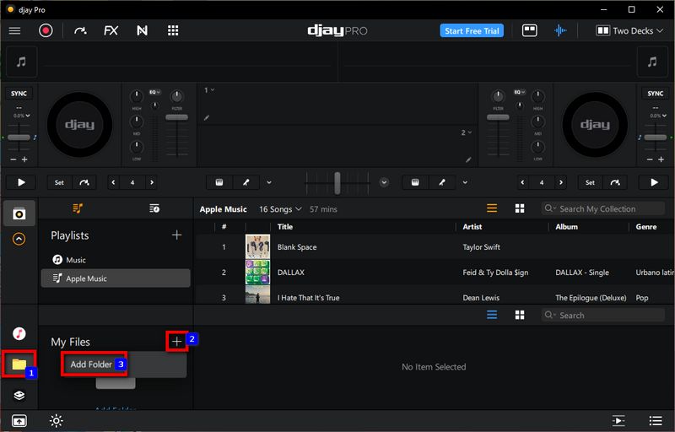This screenshot has height=432, width=675.
Task: Click round chevron button right of crossfader
Action: (384, 182)
